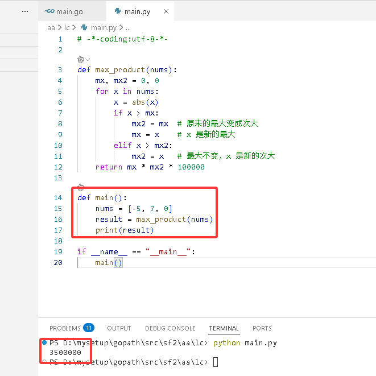Click the 'python main.py' command text

coord(245,343)
